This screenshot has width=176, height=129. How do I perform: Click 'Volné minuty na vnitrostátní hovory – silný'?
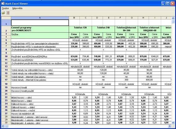coord(32,70)
